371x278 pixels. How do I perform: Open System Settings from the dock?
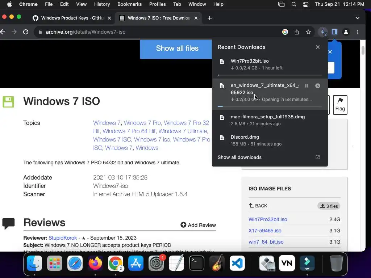(x=156, y=263)
